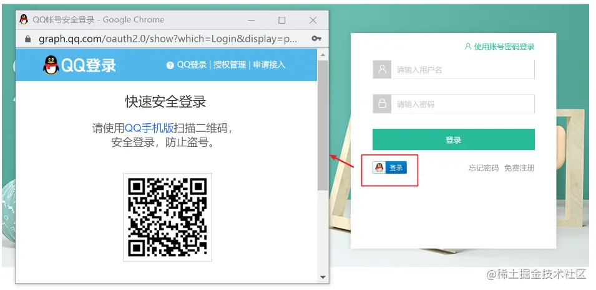
Task: Click the popup scrollbar down arrow
Action: point(323,277)
